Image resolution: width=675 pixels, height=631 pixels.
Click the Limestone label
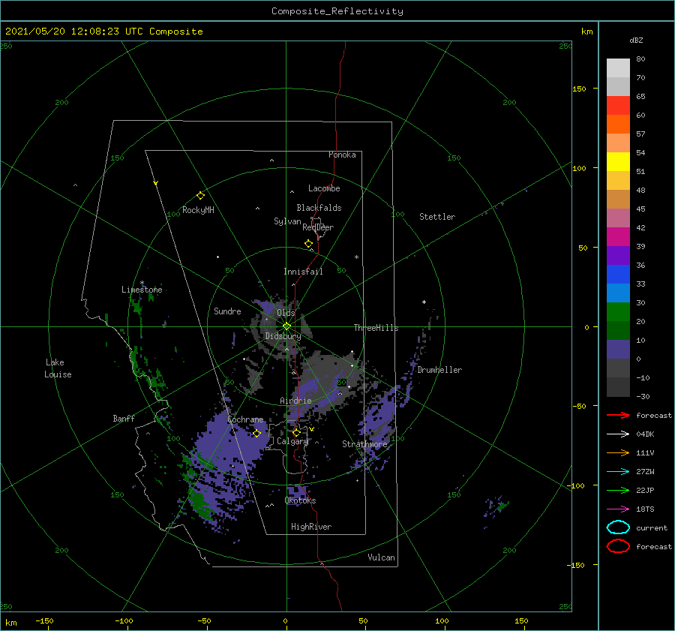click(142, 290)
